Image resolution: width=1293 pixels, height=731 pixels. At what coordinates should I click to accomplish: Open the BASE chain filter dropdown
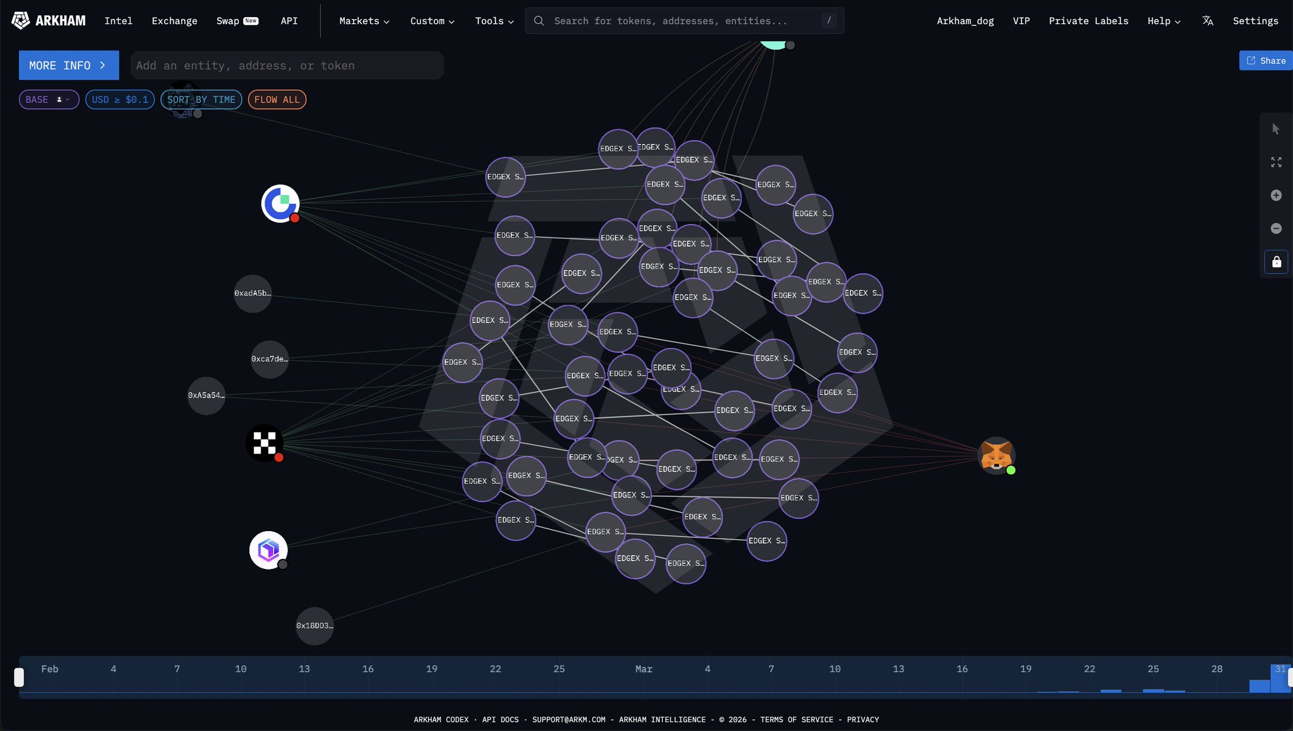pos(49,100)
